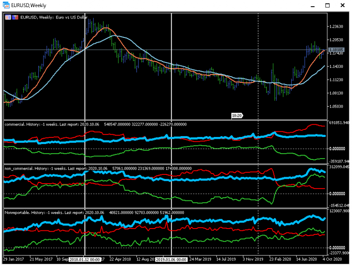Click the 312099.045 non_commercial scale value
352x266 pixels.
[339, 167]
